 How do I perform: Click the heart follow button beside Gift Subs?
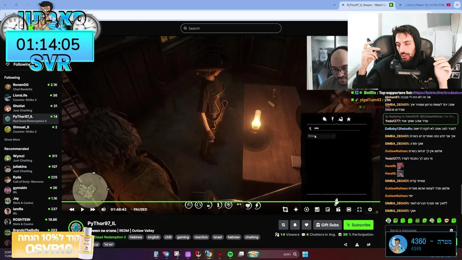(x=306, y=225)
